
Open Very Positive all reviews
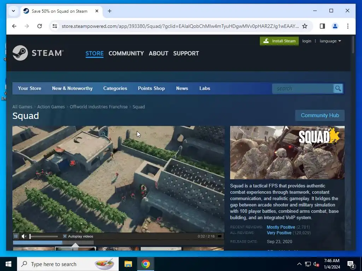click(x=279, y=233)
